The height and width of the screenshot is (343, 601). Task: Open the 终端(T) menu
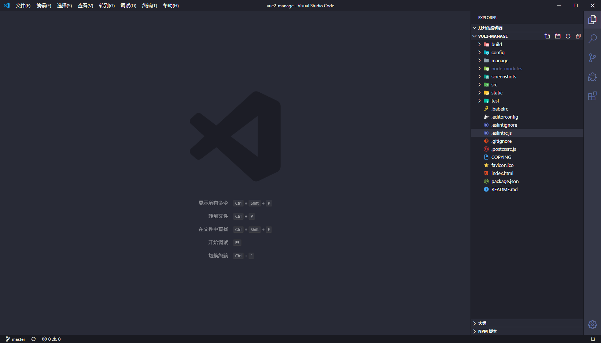149,5
